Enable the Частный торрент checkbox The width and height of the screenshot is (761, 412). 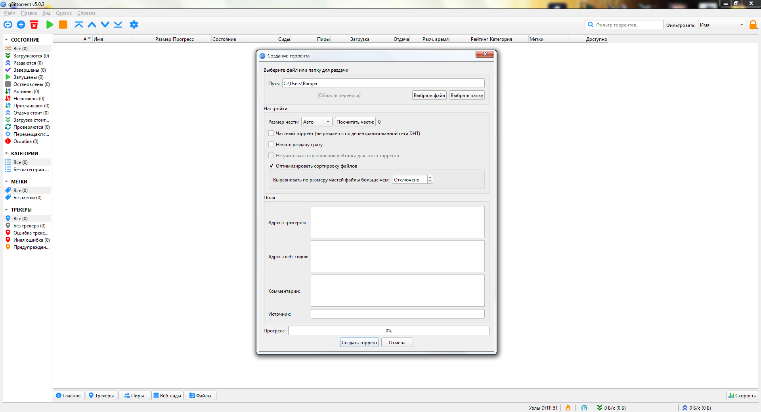pos(271,133)
